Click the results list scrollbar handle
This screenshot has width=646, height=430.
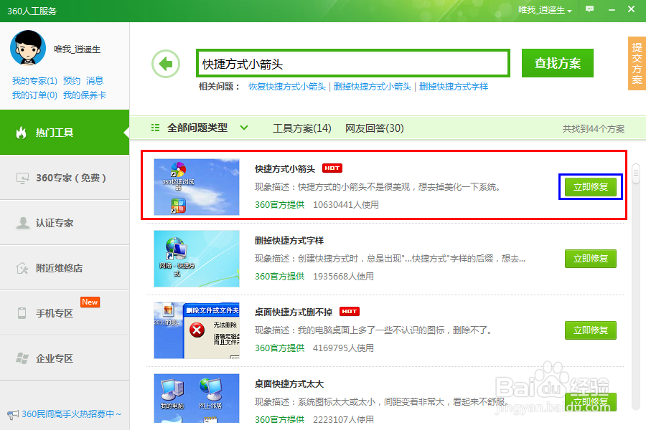click(x=636, y=173)
